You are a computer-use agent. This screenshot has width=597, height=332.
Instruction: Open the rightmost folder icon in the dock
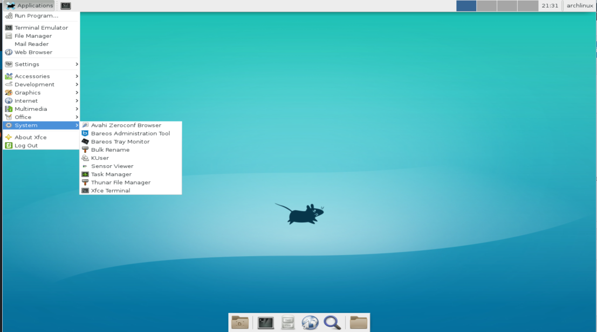pos(358,322)
